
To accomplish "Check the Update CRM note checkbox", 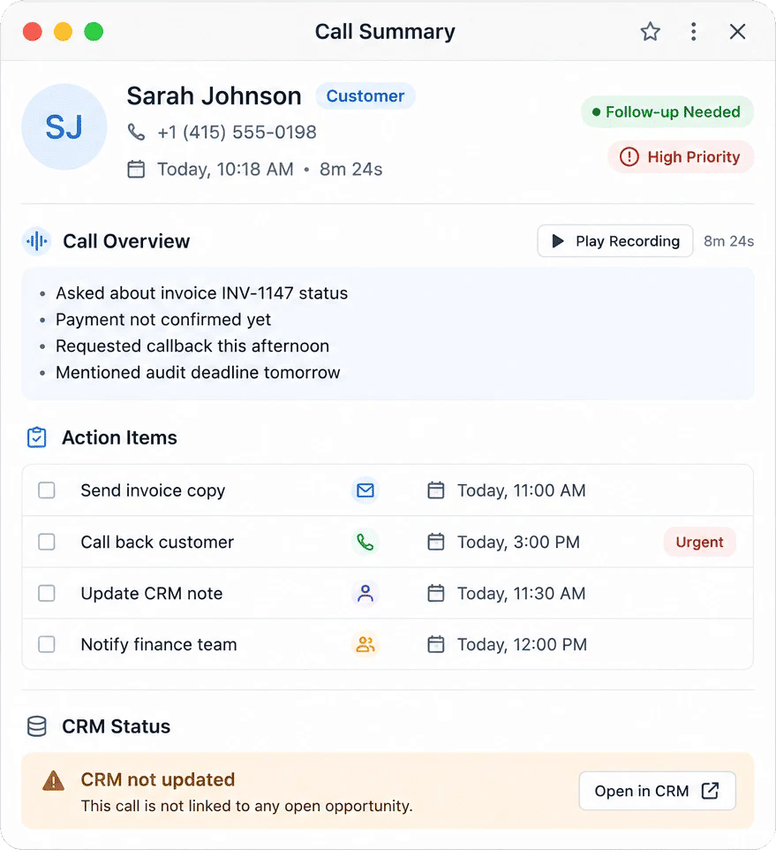I will 47,593.
